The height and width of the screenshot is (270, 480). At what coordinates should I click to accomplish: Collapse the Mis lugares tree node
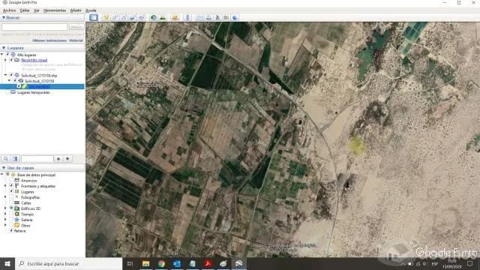pos(2,55)
